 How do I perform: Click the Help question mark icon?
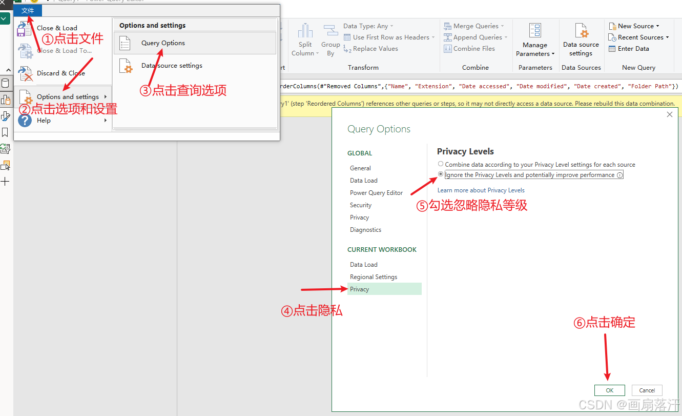(x=25, y=121)
